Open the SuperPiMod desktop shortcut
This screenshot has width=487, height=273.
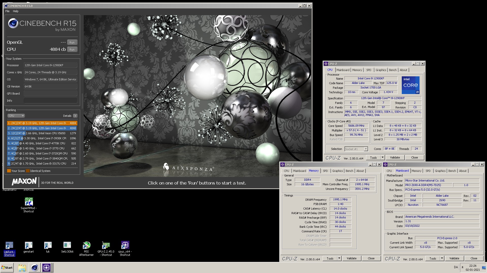[x=29, y=205]
